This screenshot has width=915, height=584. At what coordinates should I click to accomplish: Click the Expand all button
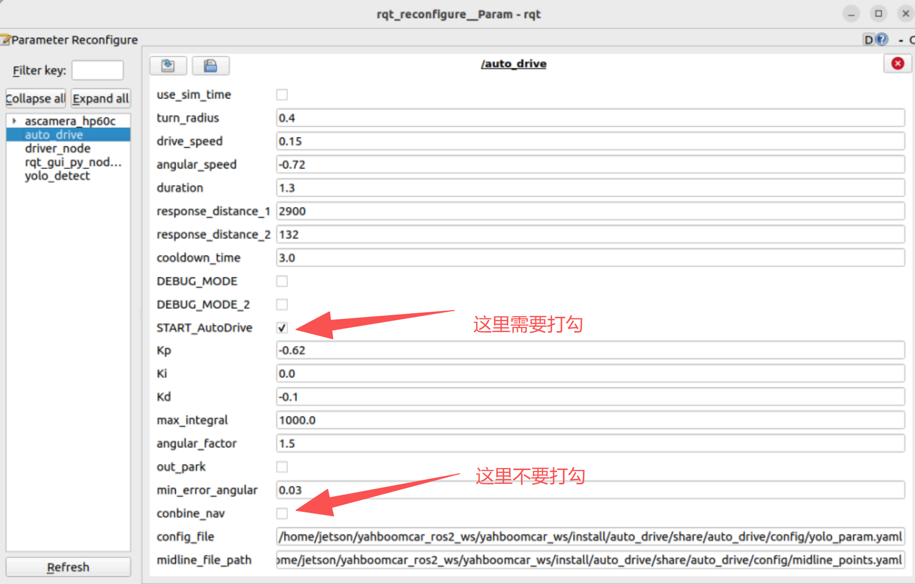tap(101, 98)
